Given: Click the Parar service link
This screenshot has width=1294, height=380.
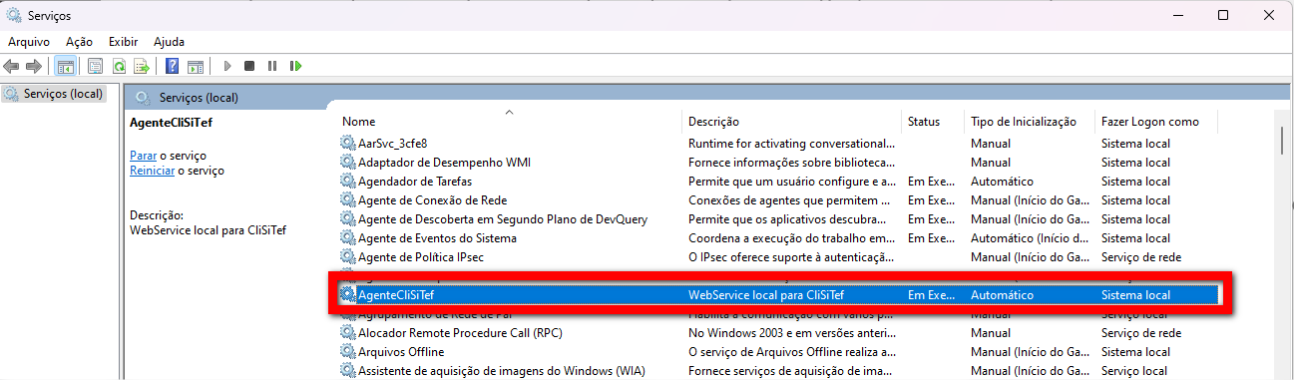Looking at the screenshot, I should click(143, 156).
